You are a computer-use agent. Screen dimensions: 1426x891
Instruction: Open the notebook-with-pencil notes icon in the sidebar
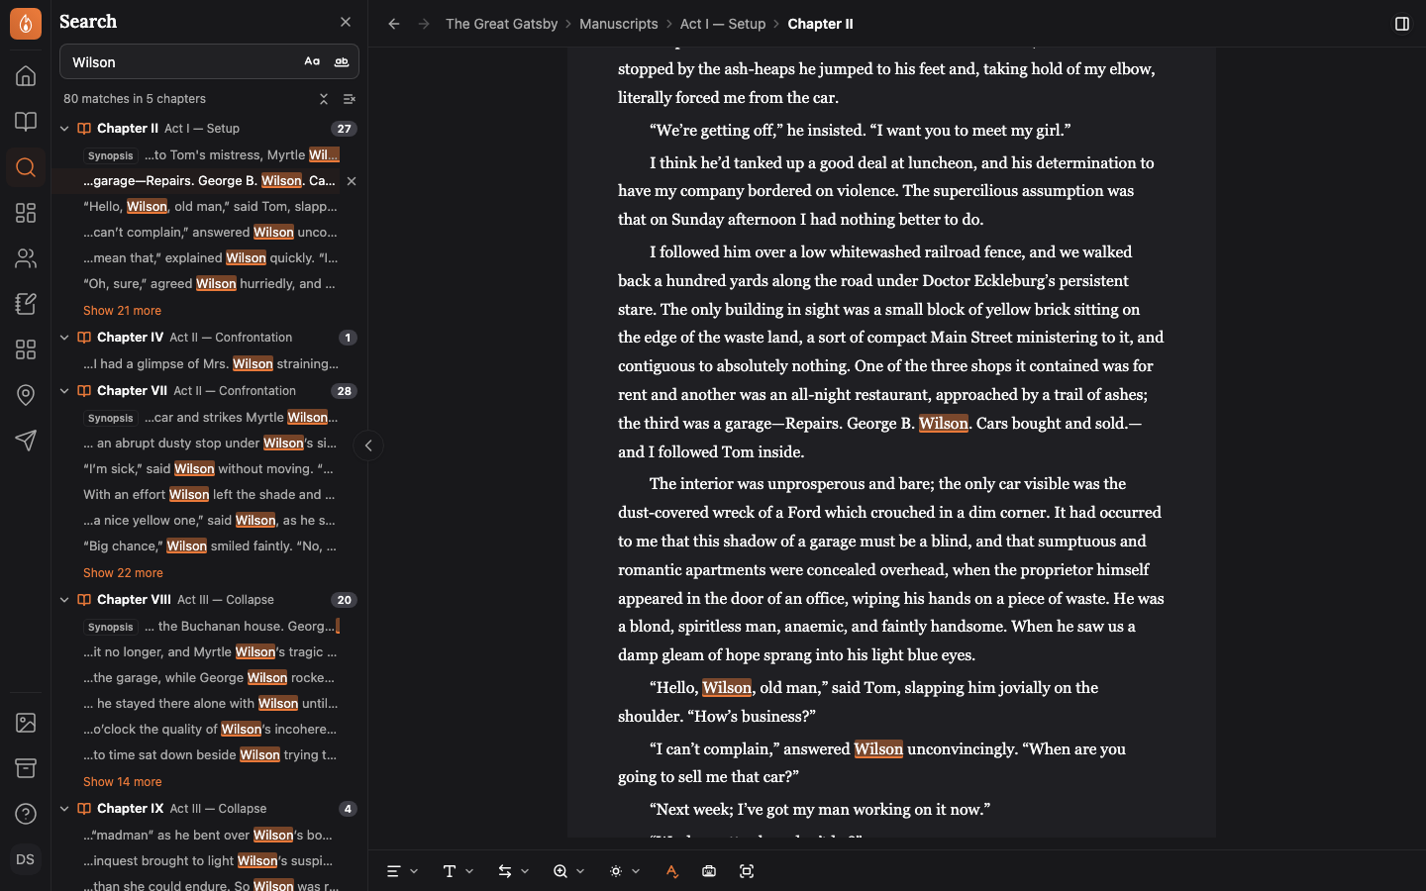click(26, 304)
